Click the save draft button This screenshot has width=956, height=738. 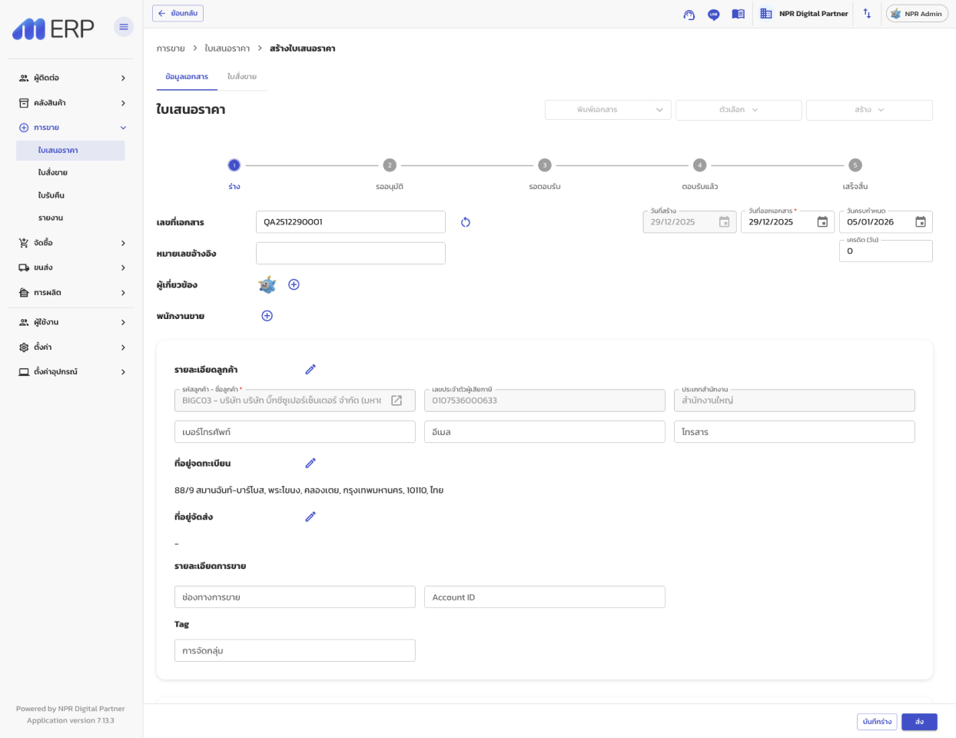(877, 722)
